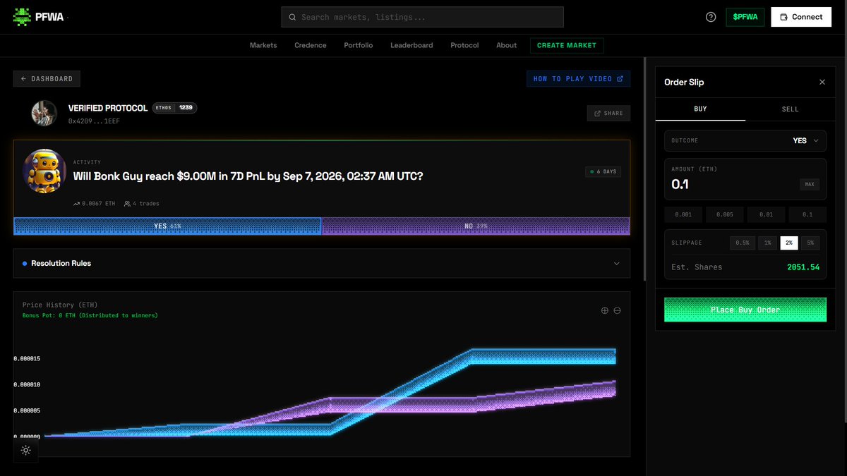Click the PFWA pixel logo
Image resolution: width=847 pixels, height=476 pixels.
click(x=22, y=17)
